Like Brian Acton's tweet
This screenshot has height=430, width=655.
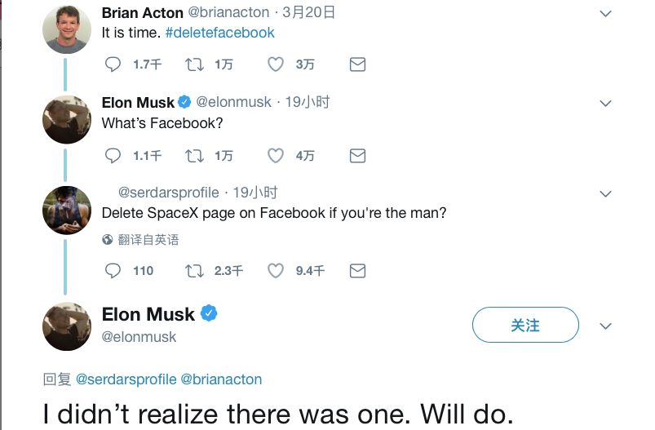pos(276,64)
